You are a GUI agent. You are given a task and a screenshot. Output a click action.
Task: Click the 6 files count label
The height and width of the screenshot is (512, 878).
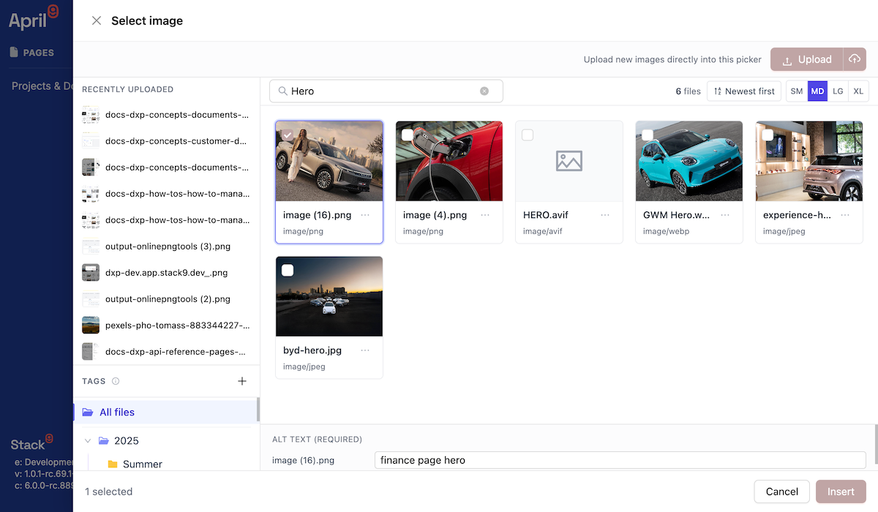click(688, 91)
